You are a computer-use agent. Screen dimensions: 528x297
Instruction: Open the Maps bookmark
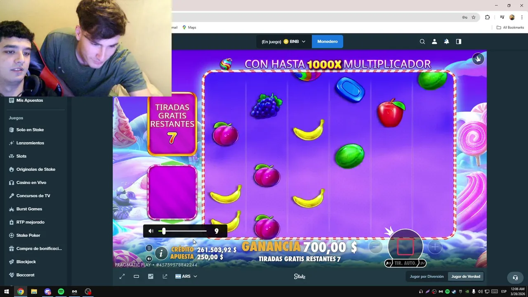tap(189, 28)
